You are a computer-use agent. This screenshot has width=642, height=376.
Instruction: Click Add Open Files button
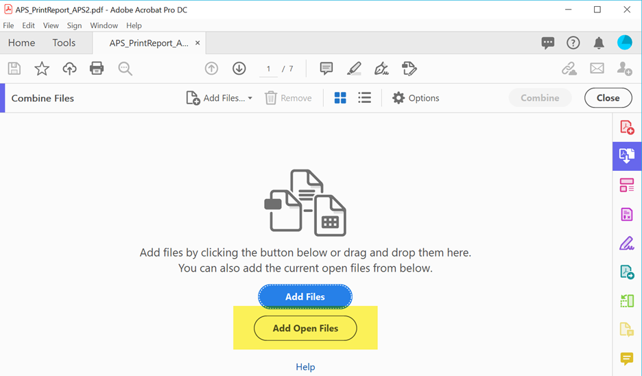[x=305, y=328]
